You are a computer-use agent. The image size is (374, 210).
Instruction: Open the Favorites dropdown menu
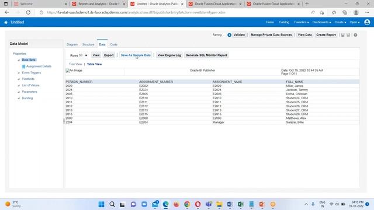tap(302, 22)
